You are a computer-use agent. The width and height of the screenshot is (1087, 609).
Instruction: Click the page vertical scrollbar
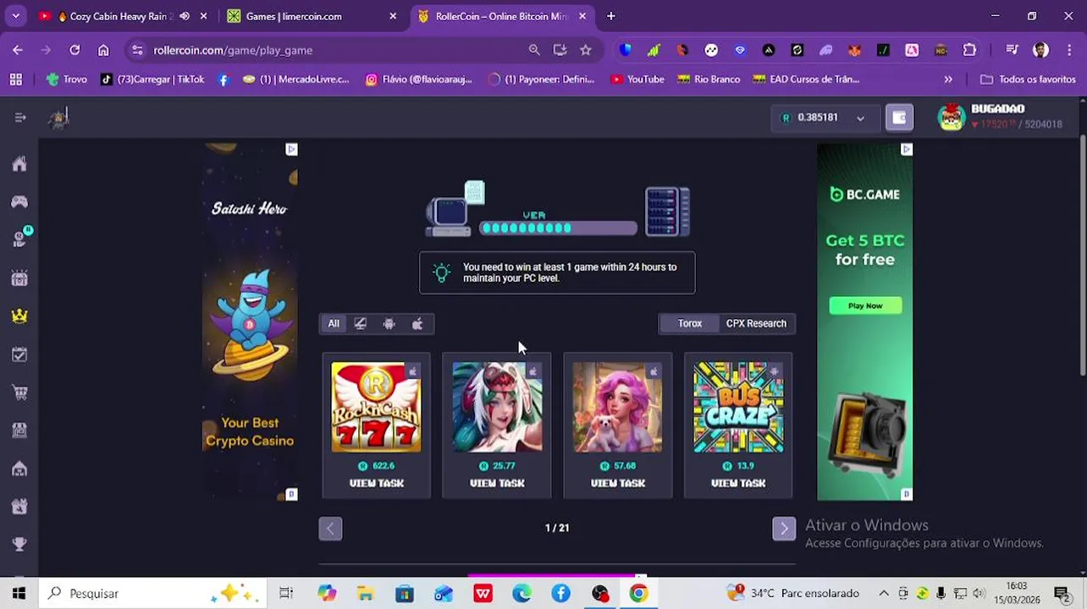[1082, 254]
